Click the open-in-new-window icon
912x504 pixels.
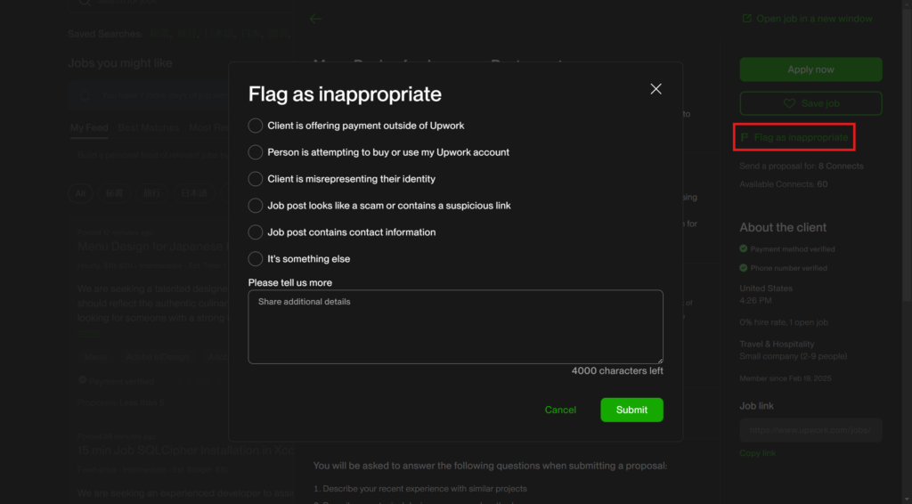tap(747, 19)
